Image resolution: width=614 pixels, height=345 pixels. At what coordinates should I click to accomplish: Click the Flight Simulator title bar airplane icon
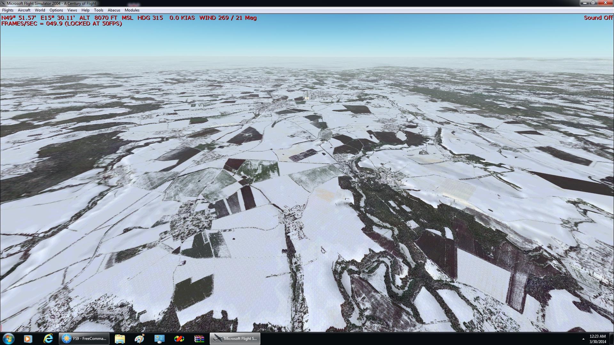pyautogui.click(x=4, y=3)
